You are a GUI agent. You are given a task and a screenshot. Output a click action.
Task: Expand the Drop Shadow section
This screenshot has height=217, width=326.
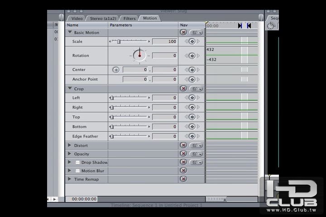click(70, 162)
